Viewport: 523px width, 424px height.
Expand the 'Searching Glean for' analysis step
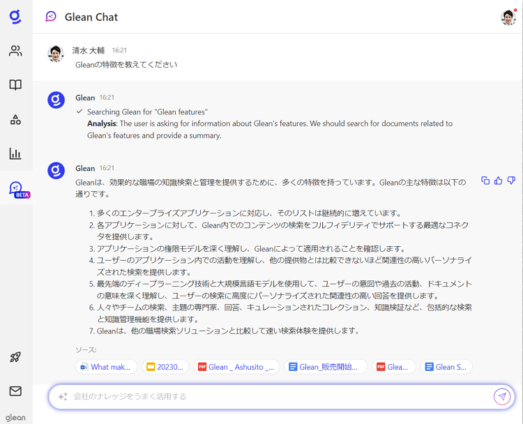[146, 112]
